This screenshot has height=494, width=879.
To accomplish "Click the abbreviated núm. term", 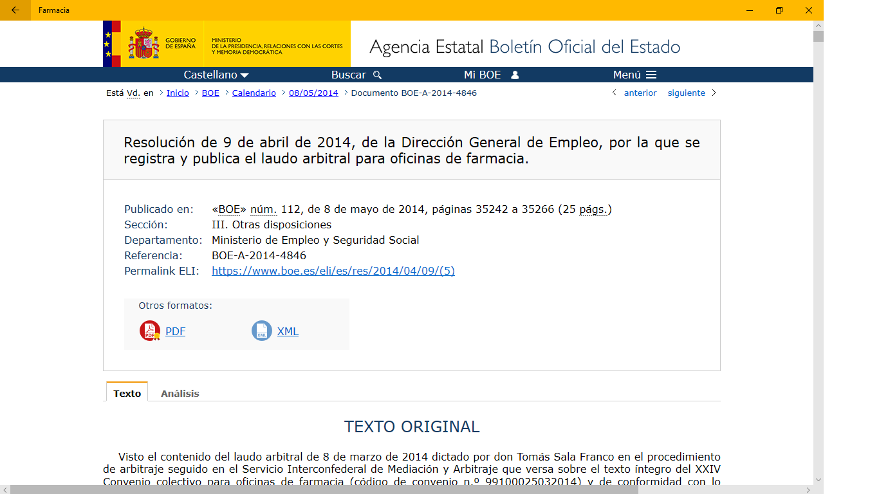I will click(x=264, y=209).
